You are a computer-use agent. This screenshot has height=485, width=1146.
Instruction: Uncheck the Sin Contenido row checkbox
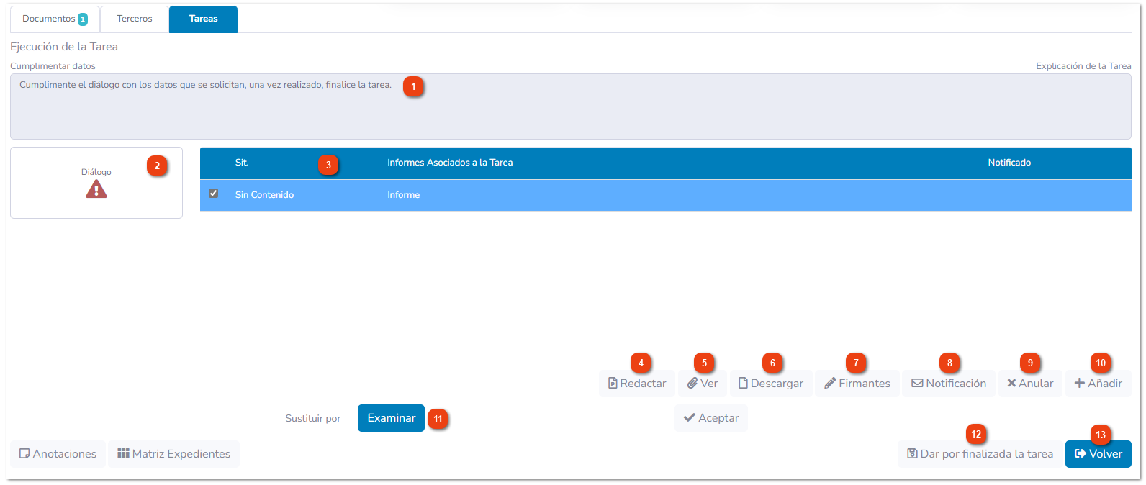(213, 194)
